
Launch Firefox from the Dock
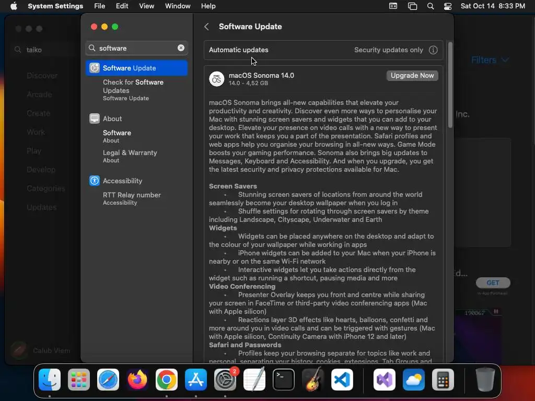point(137,380)
